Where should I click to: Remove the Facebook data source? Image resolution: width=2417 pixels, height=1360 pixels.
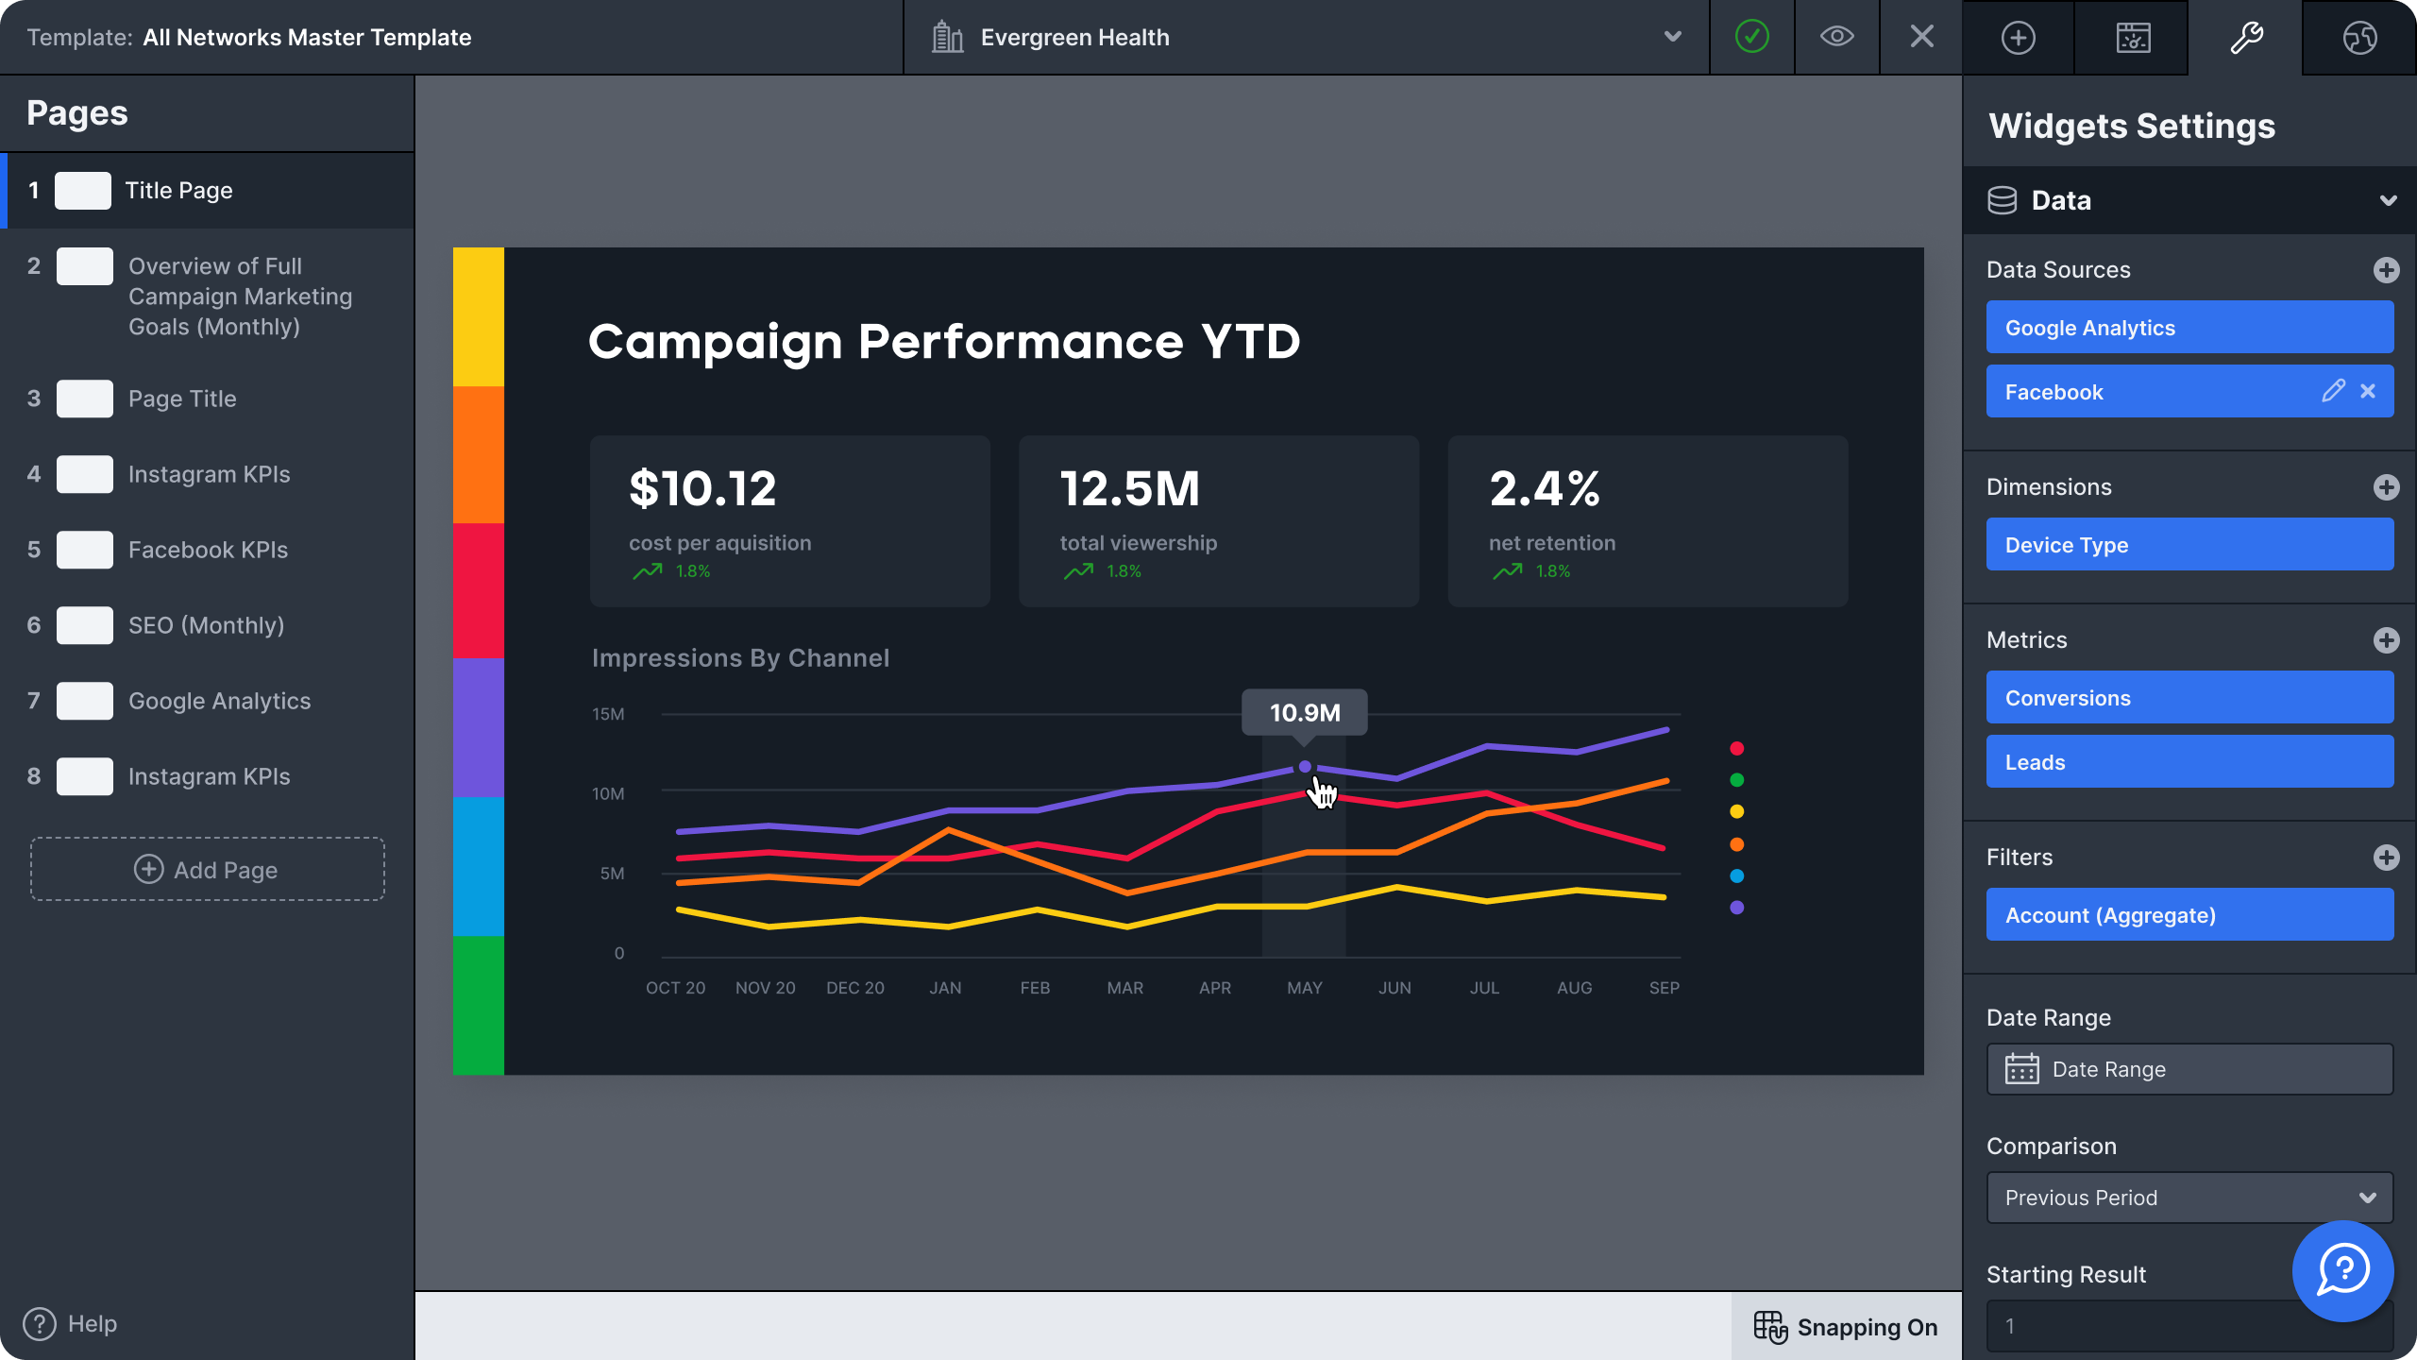click(2368, 391)
